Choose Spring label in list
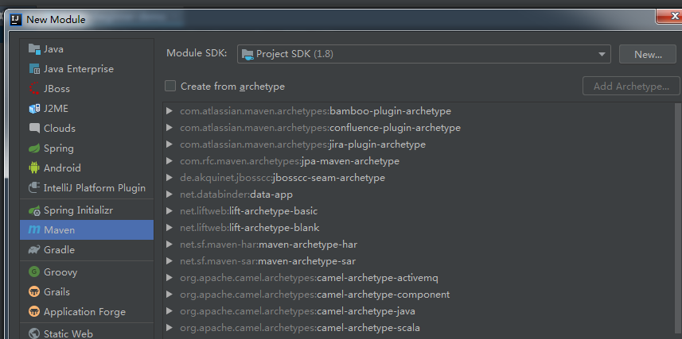The image size is (682, 339). coord(59,148)
